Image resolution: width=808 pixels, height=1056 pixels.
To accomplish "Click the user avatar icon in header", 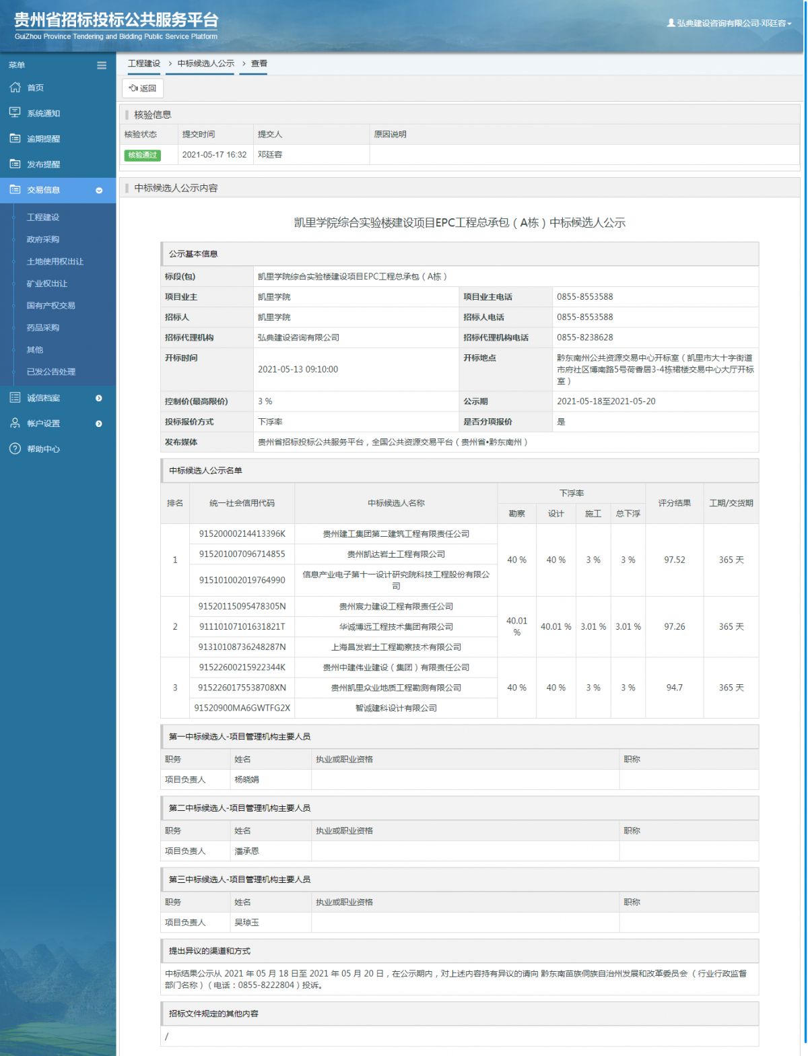I will (671, 23).
